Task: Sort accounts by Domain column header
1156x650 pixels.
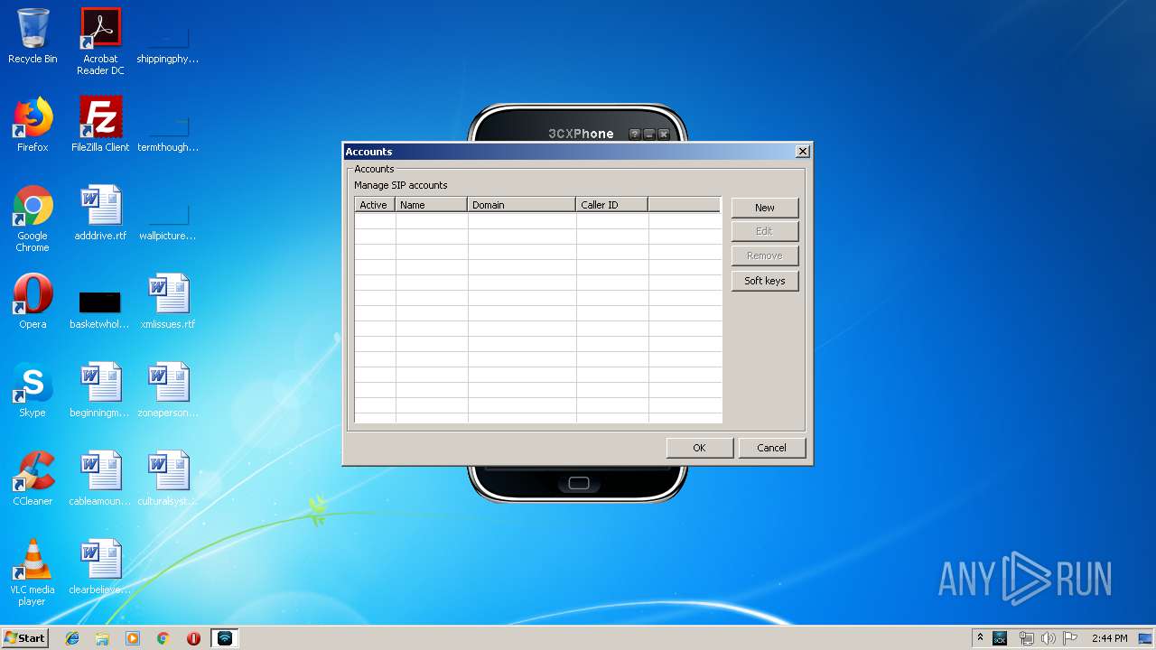Action: click(522, 205)
